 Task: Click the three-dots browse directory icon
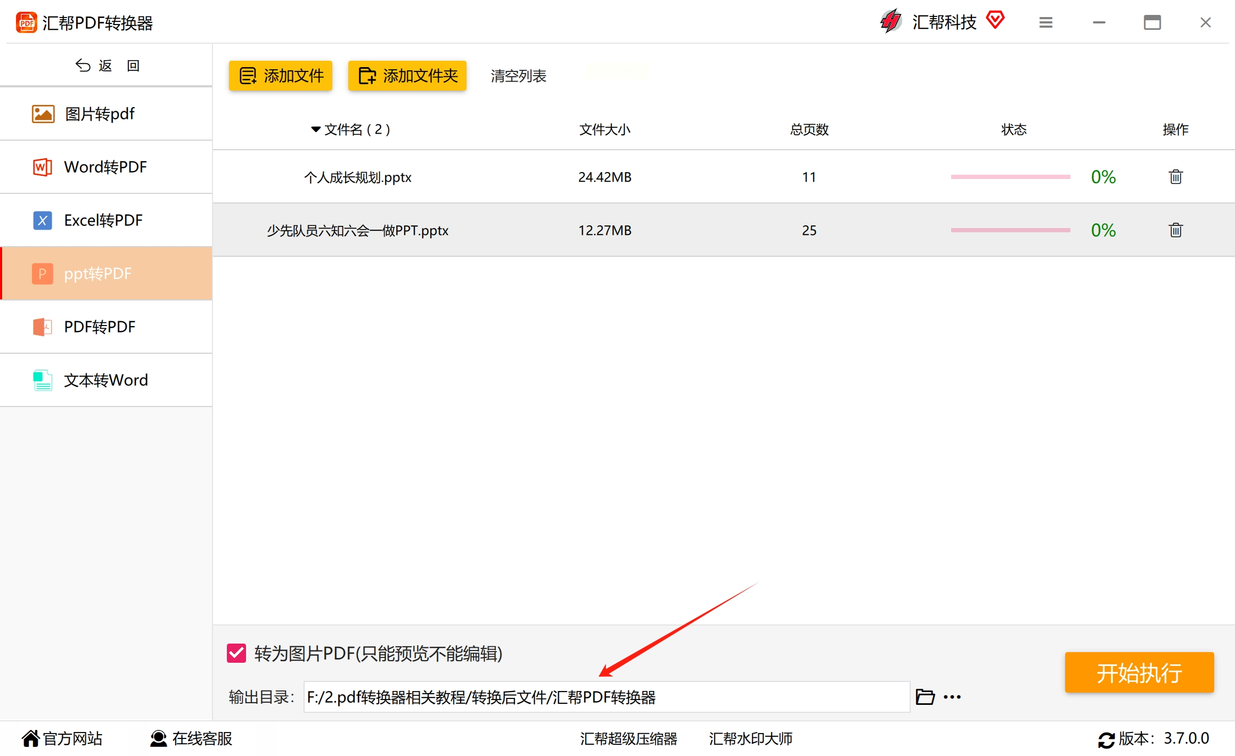coord(952,697)
